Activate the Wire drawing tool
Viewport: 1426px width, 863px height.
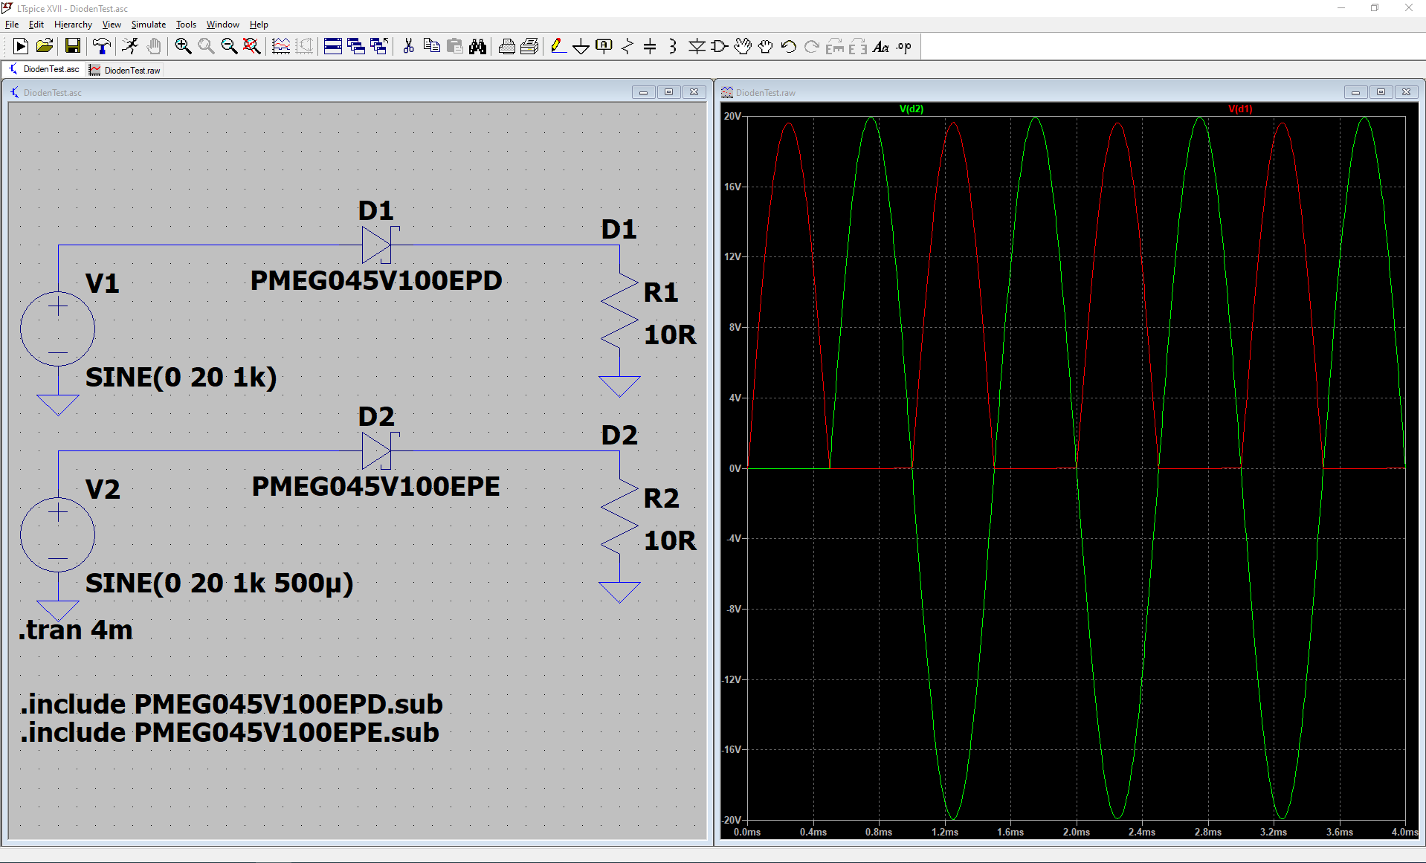click(559, 46)
